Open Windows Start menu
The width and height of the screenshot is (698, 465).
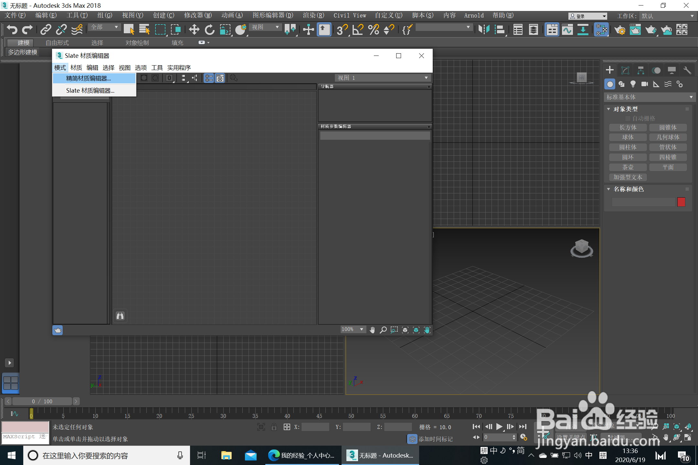pyautogui.click(x=12, y=455)
